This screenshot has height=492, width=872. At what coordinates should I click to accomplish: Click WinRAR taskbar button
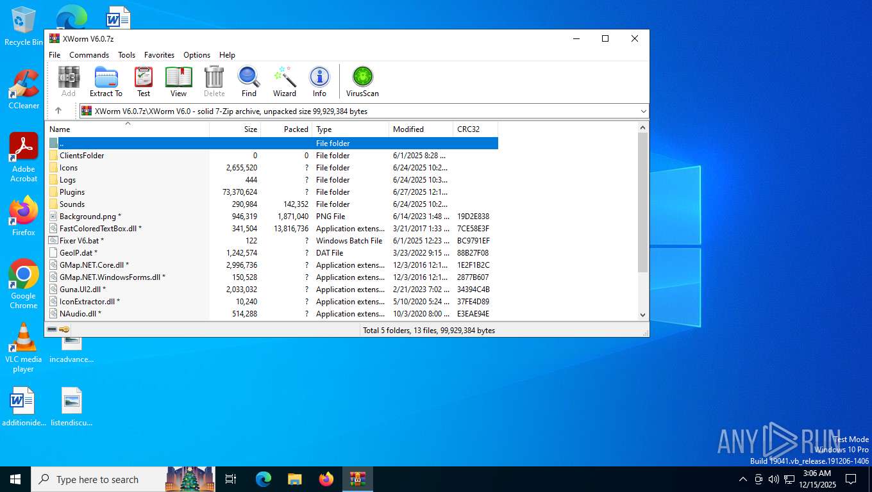(x=357, y=479)
